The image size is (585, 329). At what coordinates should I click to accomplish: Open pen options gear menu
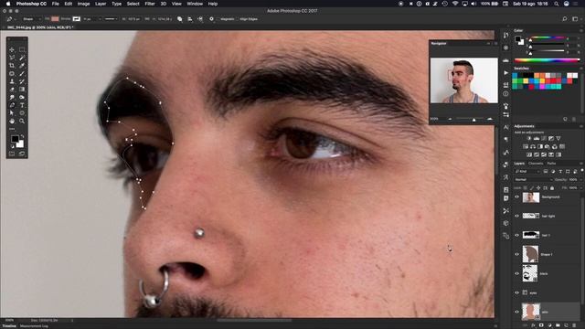tap(211, 19)
